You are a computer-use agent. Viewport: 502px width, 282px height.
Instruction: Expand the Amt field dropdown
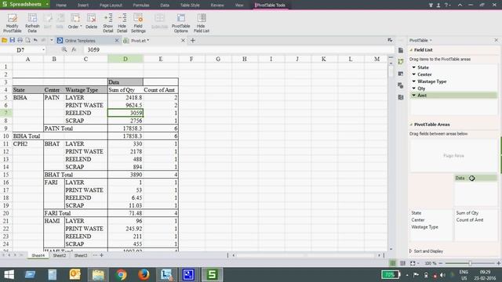[414, 96]
